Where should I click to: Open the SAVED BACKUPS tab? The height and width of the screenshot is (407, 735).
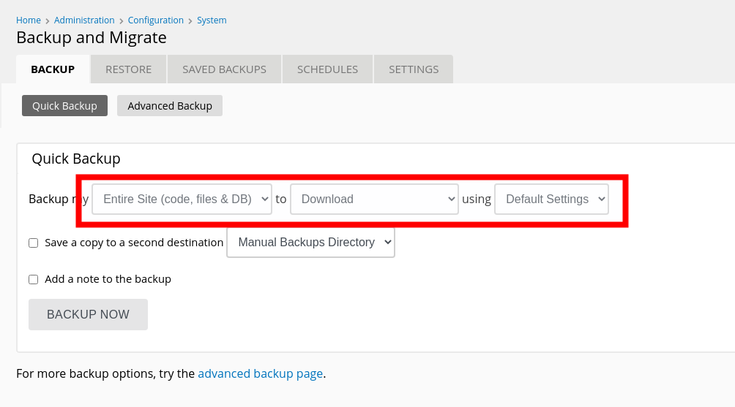[224, 69]
